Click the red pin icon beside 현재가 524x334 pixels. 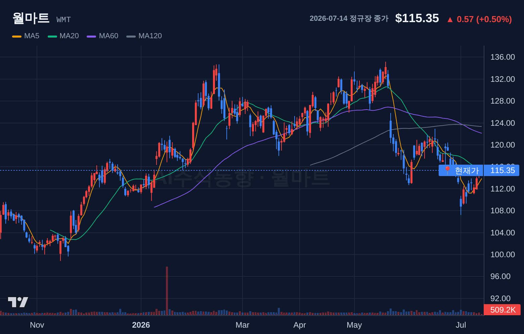point(447,170)
